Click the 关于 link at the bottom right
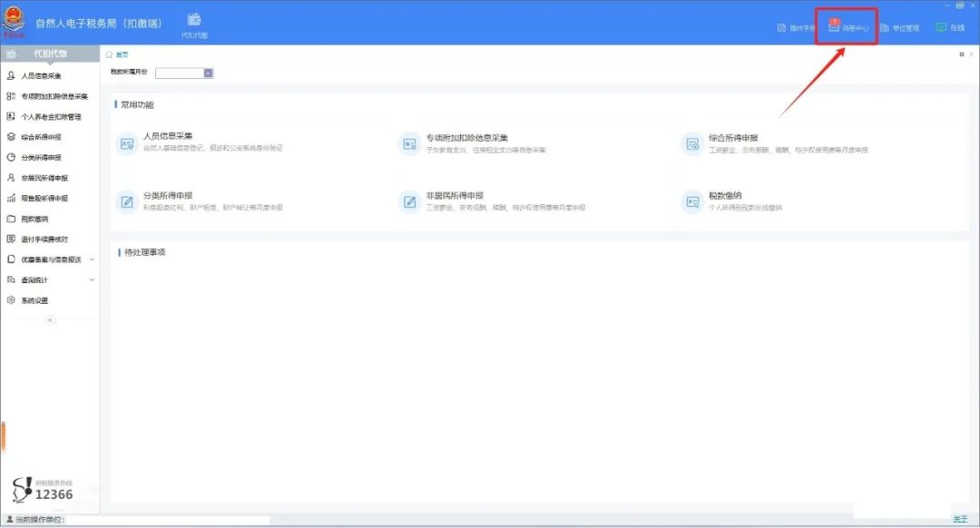980x528 pixels. (x=960, y=519)
